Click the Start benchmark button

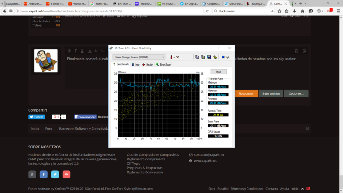(x=218, y=72)
